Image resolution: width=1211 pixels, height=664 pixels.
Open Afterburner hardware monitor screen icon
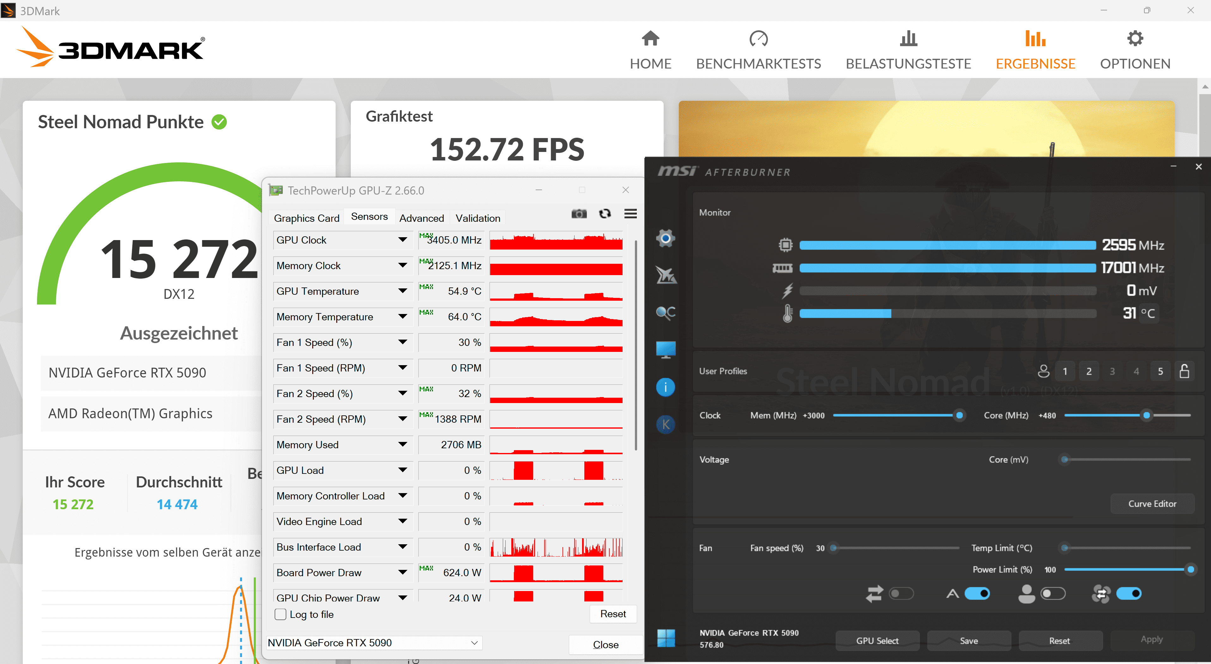(665, 350)
